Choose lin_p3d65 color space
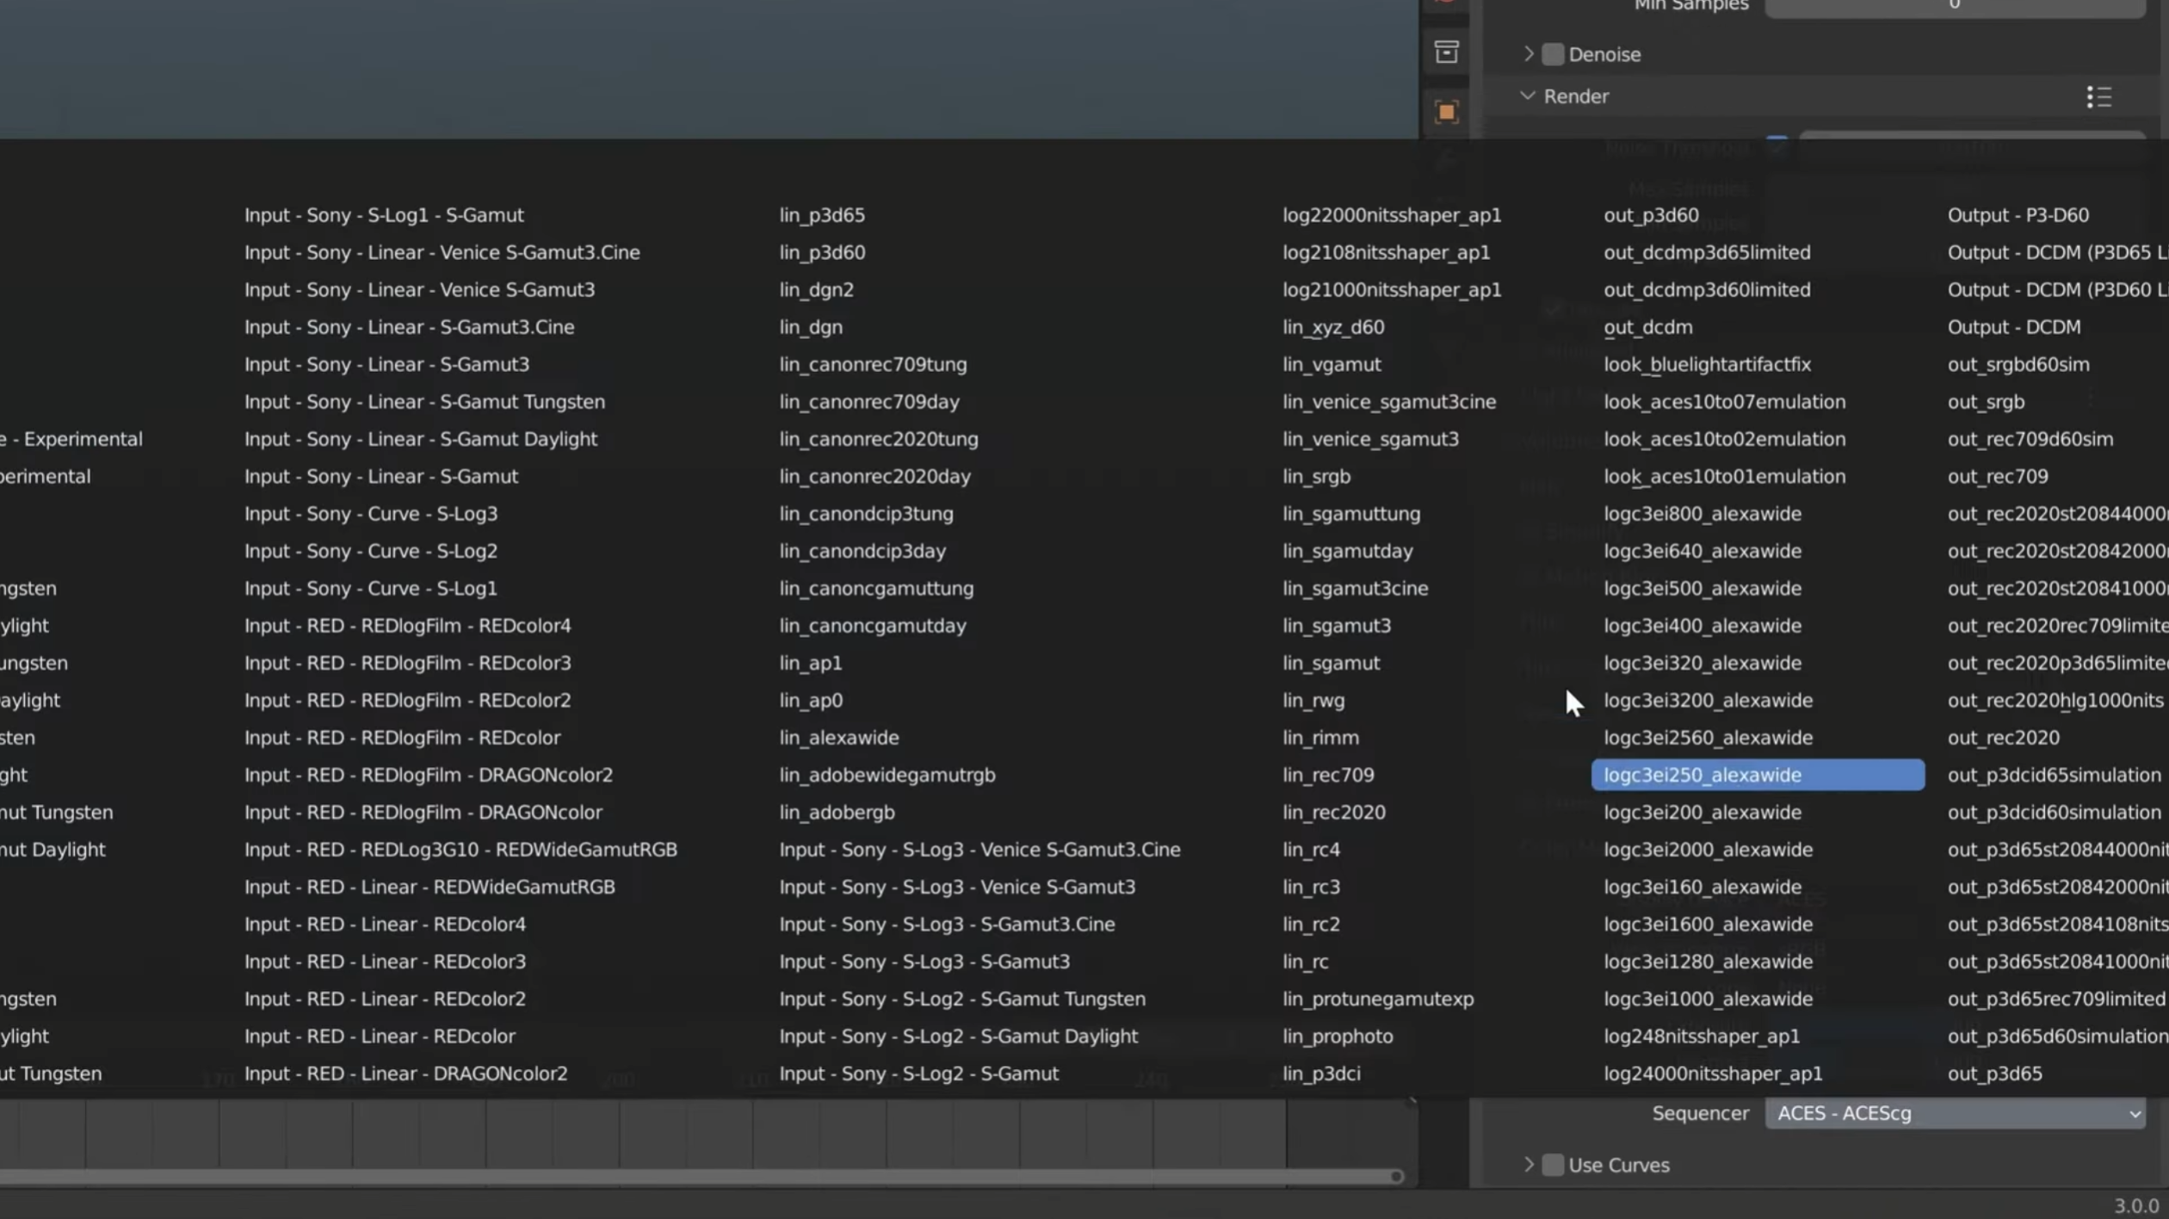The image size is (2169, 1219). coord(821,215)
